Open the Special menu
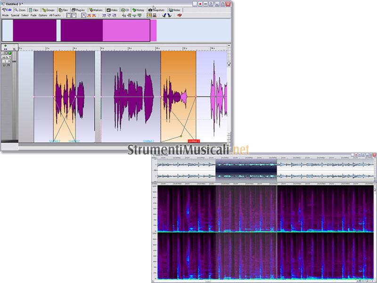 pos(15,15)
